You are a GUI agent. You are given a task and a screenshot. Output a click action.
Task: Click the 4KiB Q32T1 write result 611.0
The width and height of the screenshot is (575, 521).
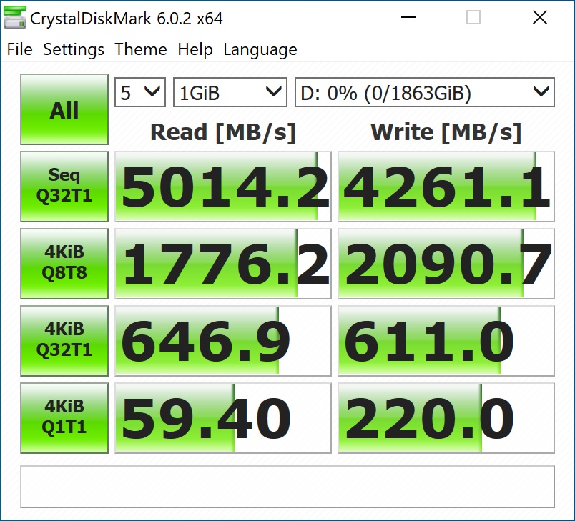point(446,341)
